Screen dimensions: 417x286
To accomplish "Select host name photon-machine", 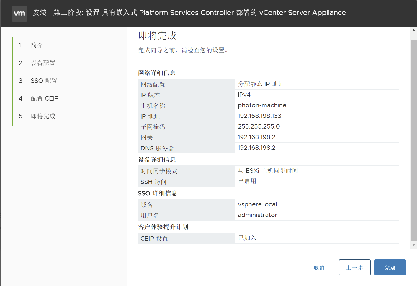I will point(262,105).
